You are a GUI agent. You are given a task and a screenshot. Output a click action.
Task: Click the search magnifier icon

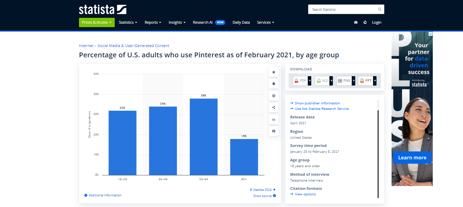[380, 9]
